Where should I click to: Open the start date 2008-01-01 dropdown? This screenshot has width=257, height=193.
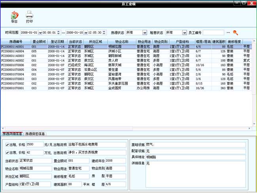[x=39, y=32]
